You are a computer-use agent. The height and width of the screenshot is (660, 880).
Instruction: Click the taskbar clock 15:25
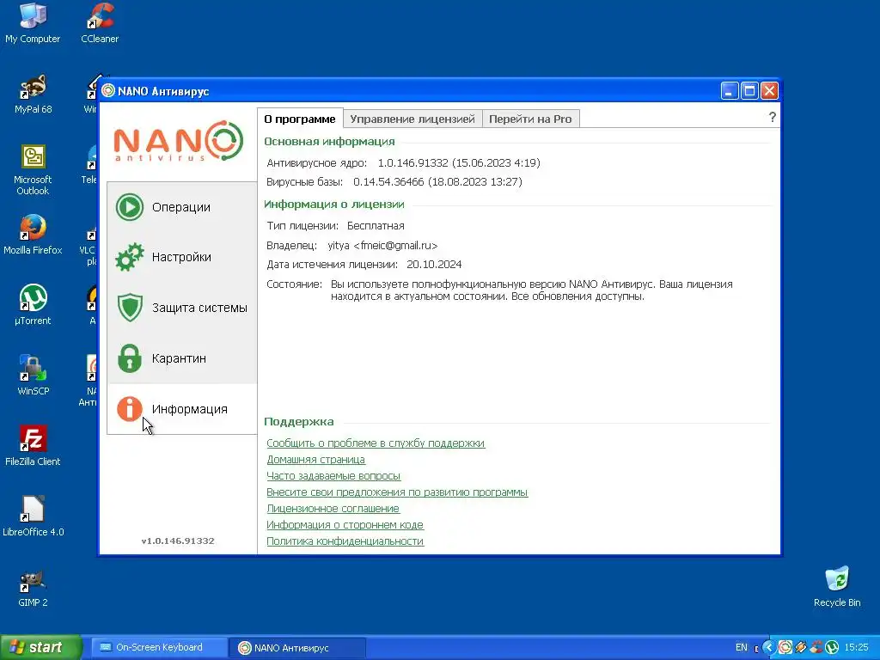coord(857,648)
